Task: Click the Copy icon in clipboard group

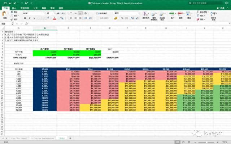Action: pos(12,16)
